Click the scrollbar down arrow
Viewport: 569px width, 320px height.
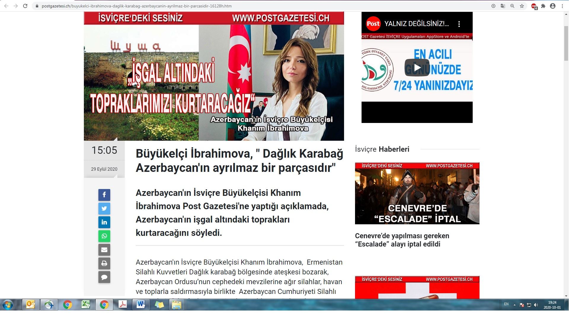point(566,296)
